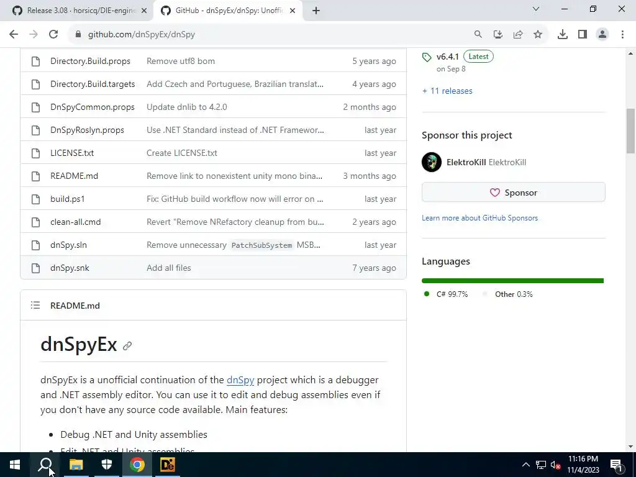Open the Chrome profile avatar

click(x=602, y=35)
